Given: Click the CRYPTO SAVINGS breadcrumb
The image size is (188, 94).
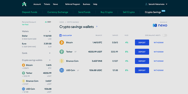Looking at the screenshot, I should point(73,22).
